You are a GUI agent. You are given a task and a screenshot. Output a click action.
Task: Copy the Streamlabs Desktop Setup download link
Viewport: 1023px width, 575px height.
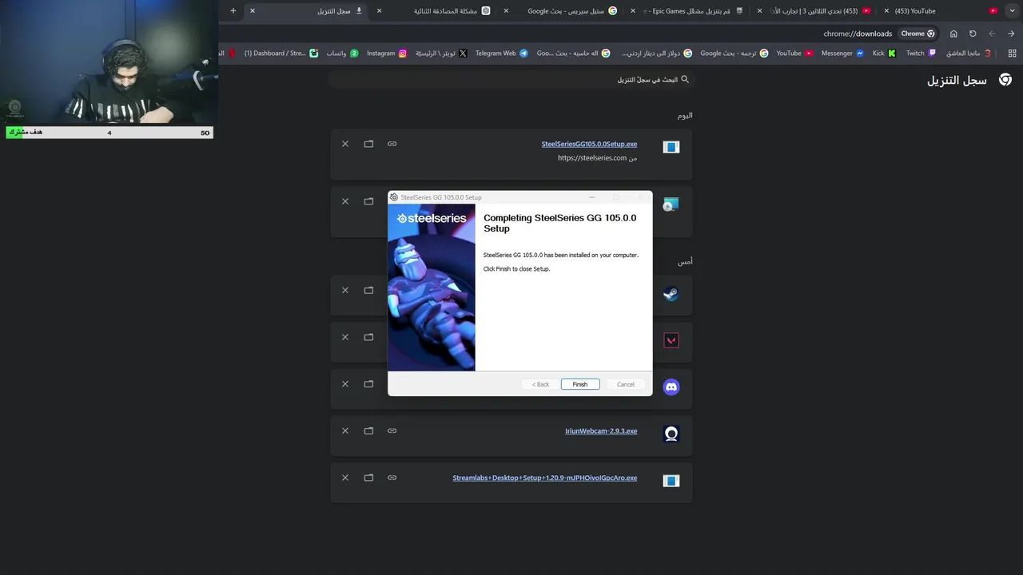coord(392,478)
